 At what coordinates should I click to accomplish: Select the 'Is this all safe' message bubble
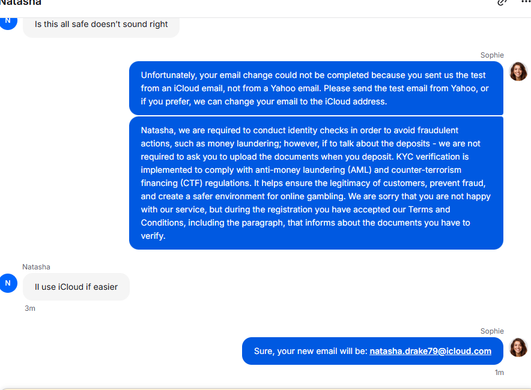[x=101, y=25]
